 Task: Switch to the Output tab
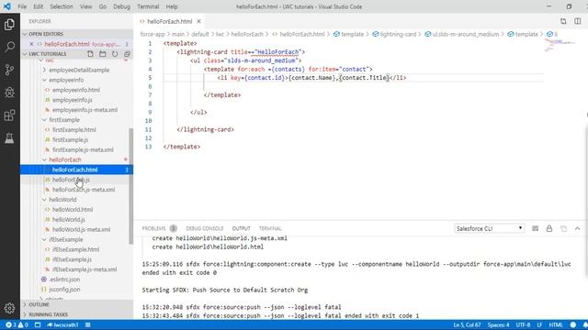241,228
